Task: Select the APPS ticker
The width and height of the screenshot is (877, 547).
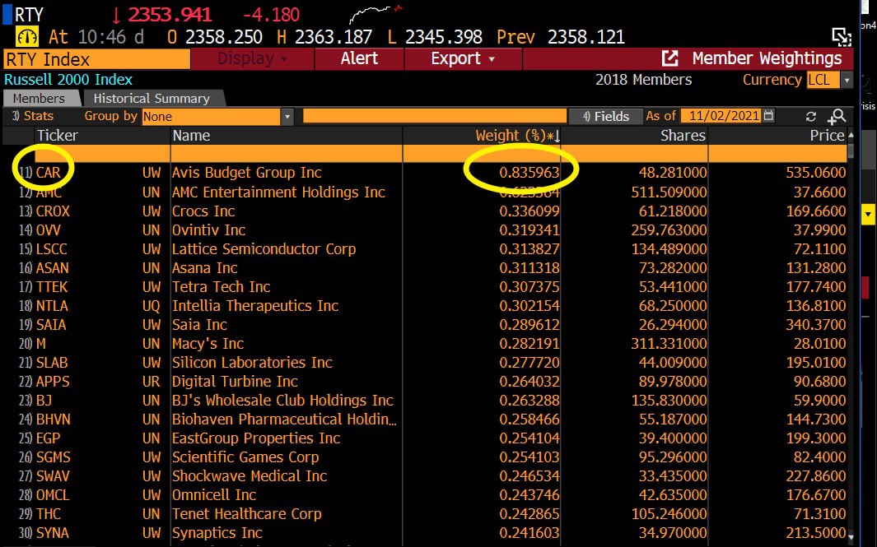Action: tap(54, 382)
